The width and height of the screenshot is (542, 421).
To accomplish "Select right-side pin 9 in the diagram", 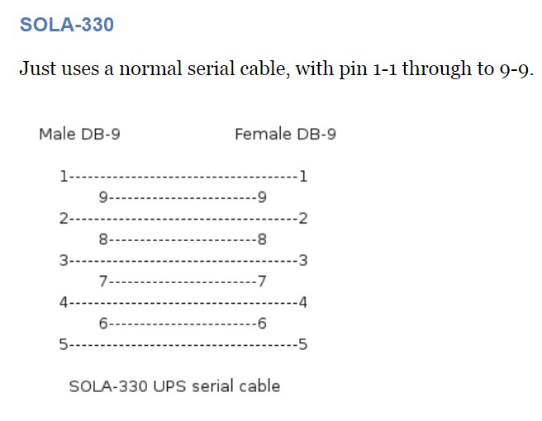I will click(x=262, y=197).
